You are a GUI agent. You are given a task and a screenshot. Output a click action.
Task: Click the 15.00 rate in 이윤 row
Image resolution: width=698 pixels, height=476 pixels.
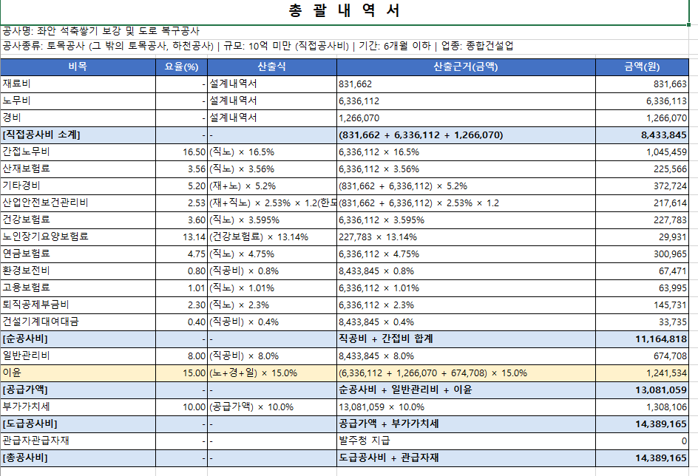click(x=181, y=373)
